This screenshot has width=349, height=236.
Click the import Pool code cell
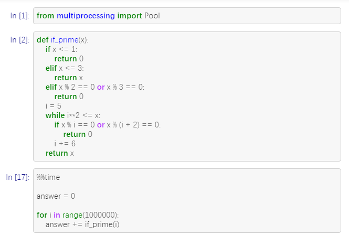coord(187,16)
